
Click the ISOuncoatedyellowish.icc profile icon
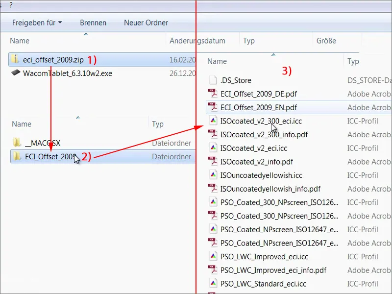coord(213,175)
